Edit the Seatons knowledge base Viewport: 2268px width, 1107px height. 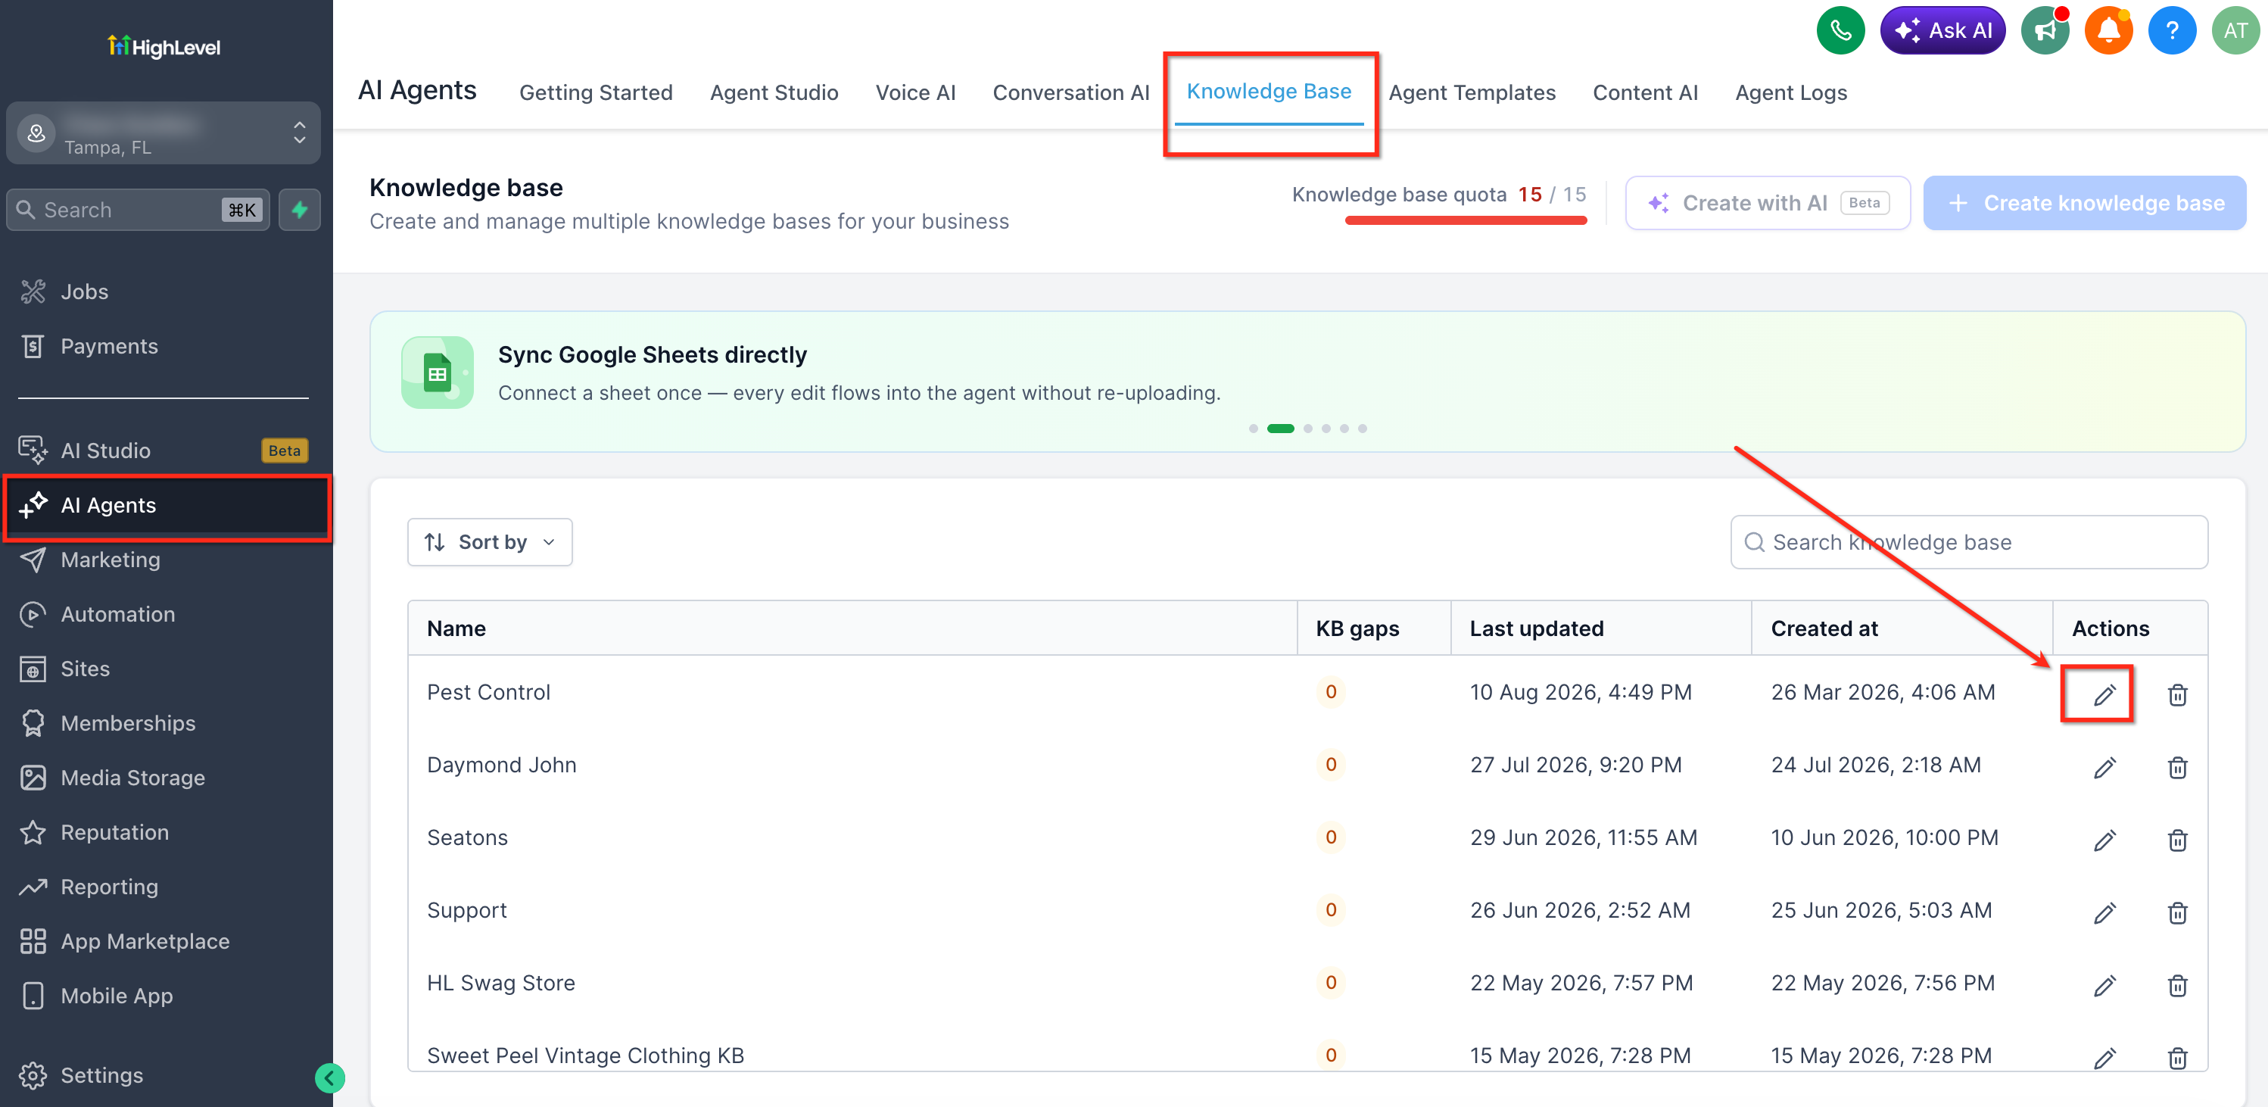tap(2104, 840)
